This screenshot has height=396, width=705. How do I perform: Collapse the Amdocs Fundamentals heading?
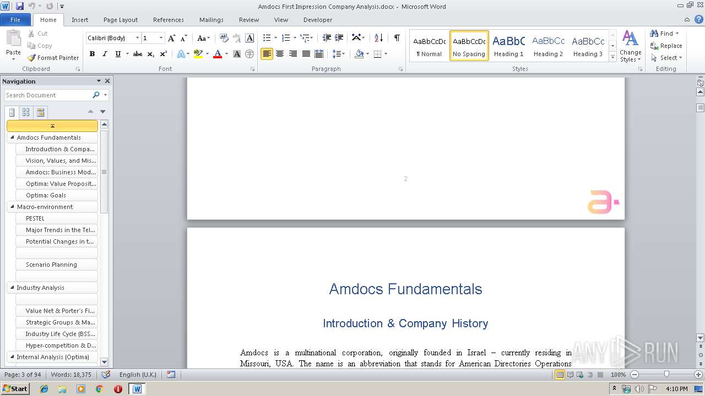tap(12, 137)
